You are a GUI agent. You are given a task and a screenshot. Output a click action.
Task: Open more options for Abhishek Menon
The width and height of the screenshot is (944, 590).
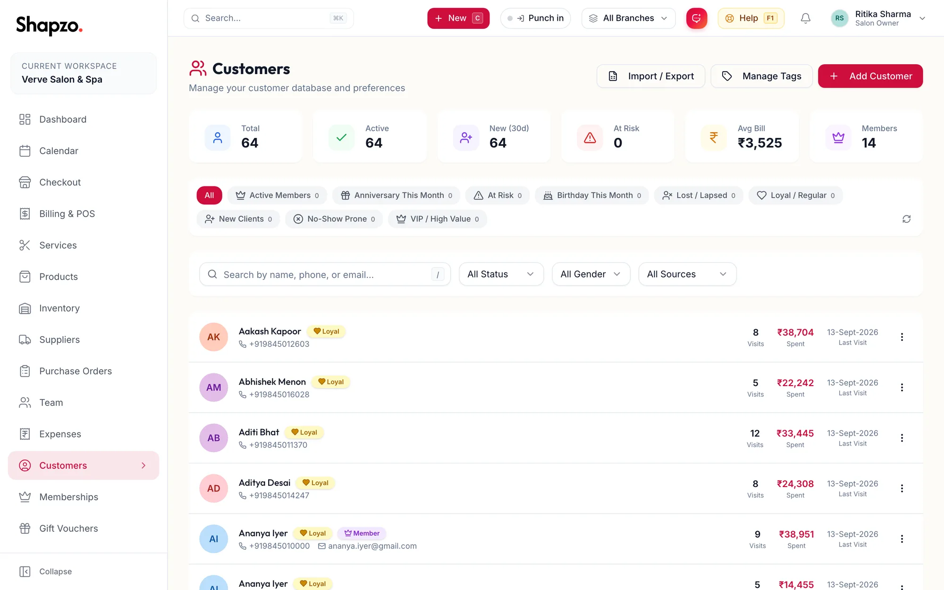coord(902,388)
